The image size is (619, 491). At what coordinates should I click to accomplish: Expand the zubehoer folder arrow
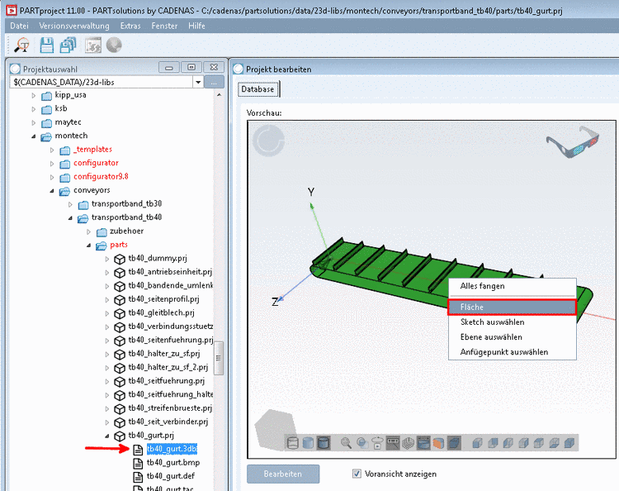click(89, 231)
